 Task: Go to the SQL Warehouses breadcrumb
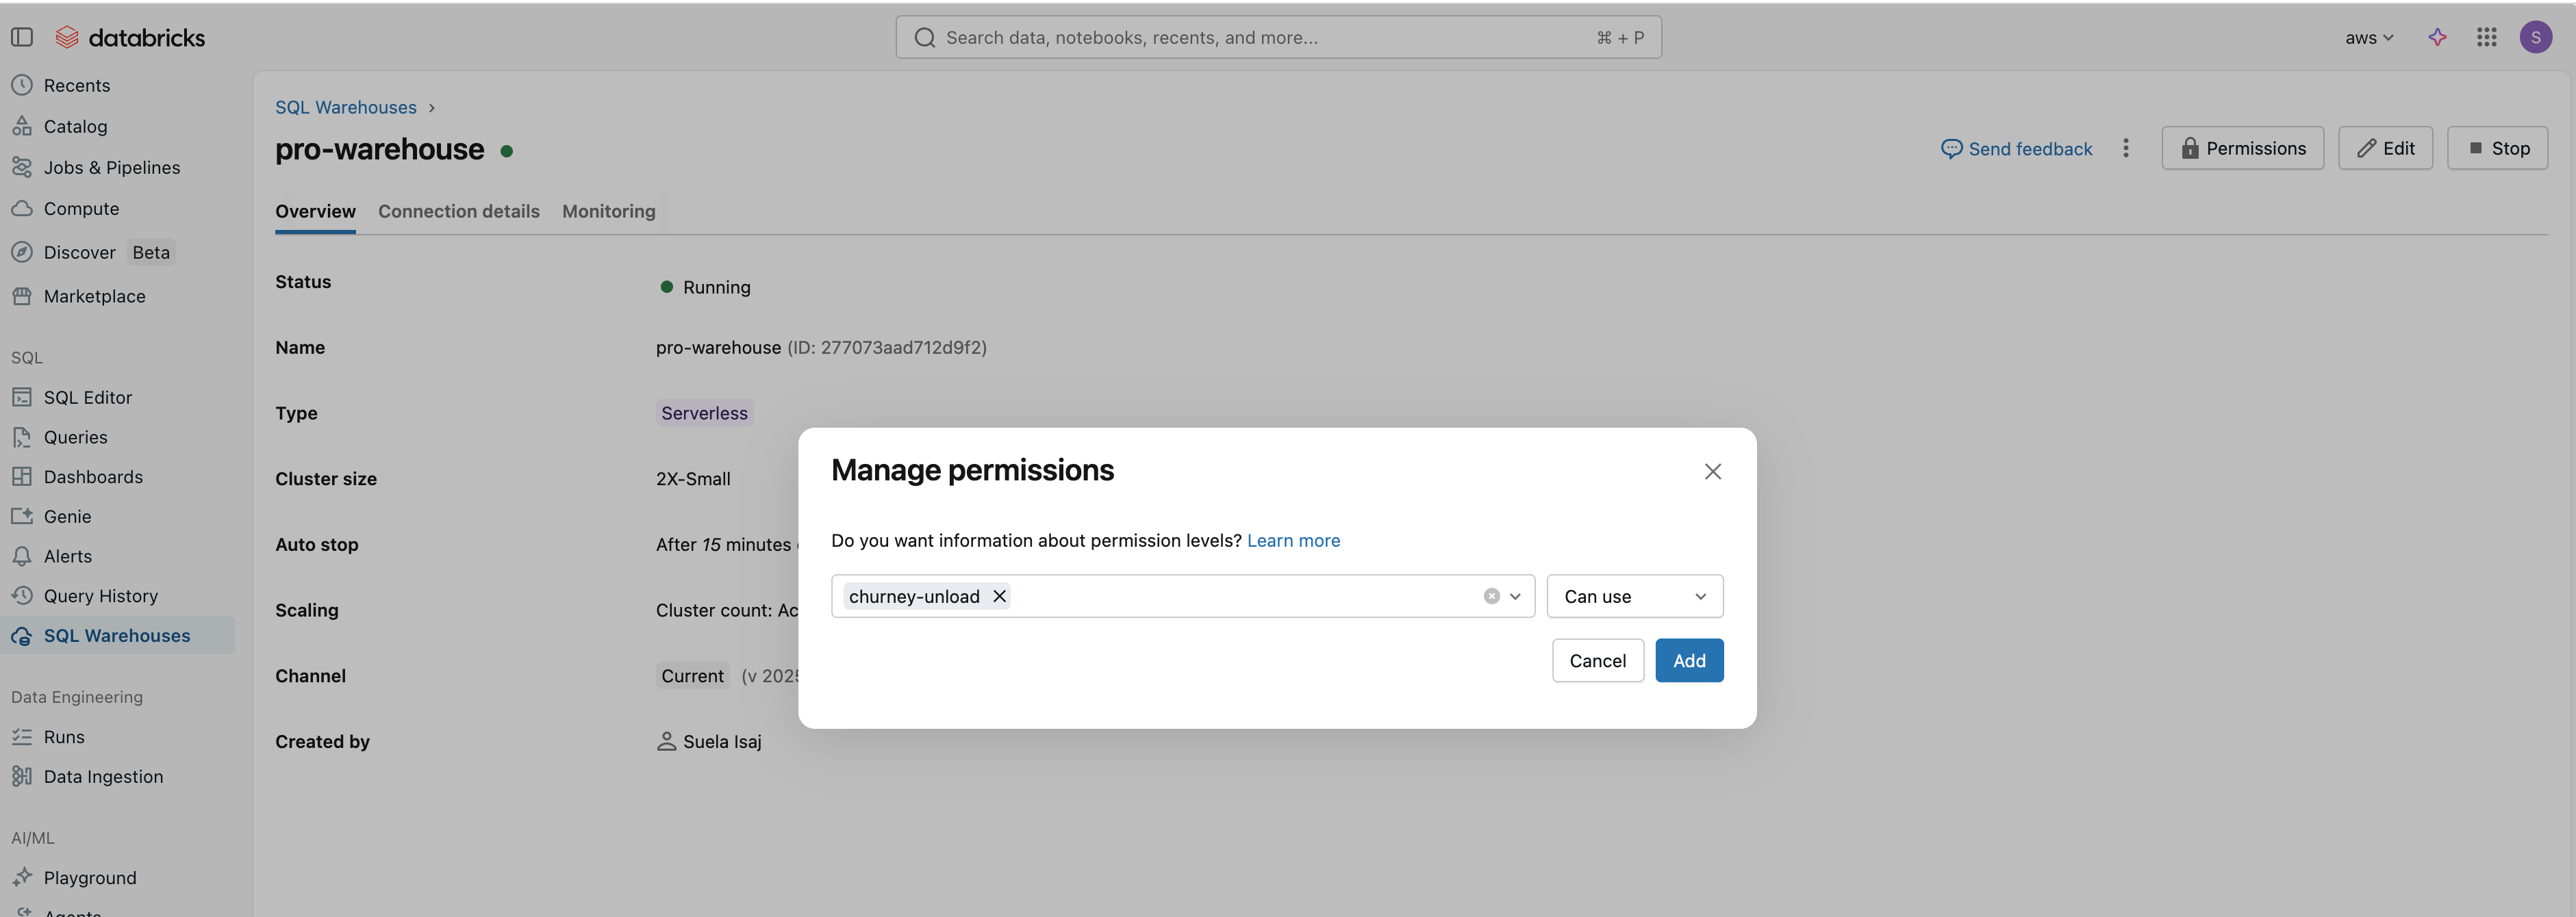pos(345,107)
